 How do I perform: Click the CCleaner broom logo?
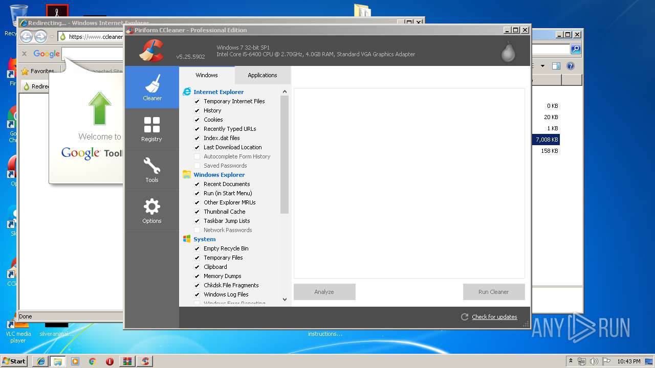(151, 51)
